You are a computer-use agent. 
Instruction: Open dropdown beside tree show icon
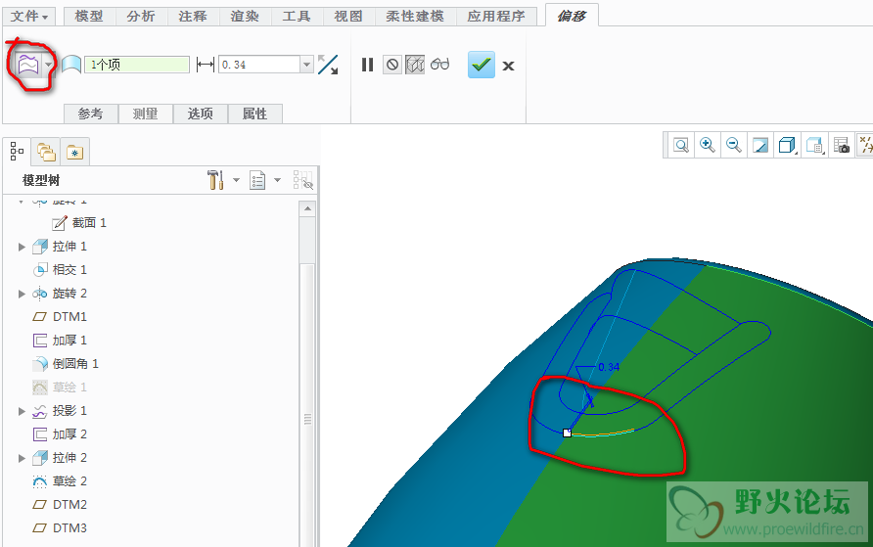click(x=277, y=180)
